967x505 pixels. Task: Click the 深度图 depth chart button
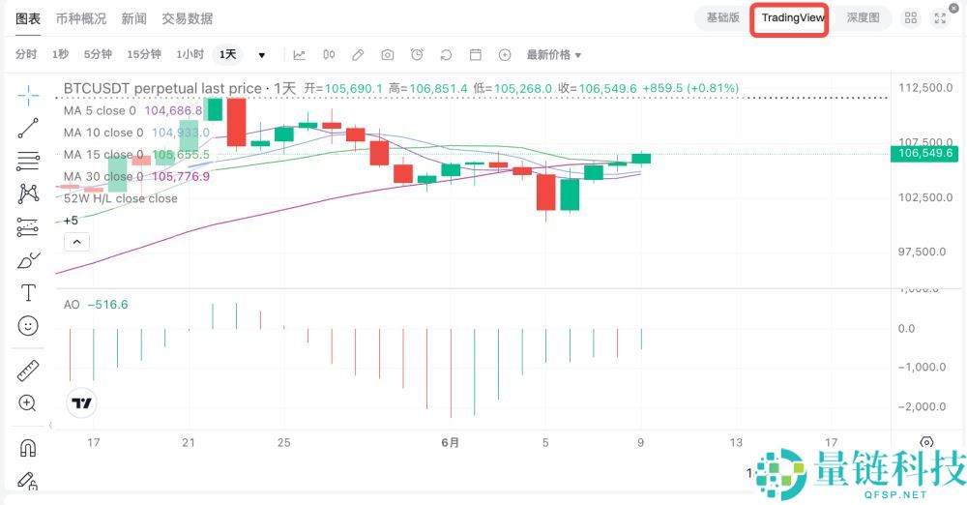pos(863,17)
